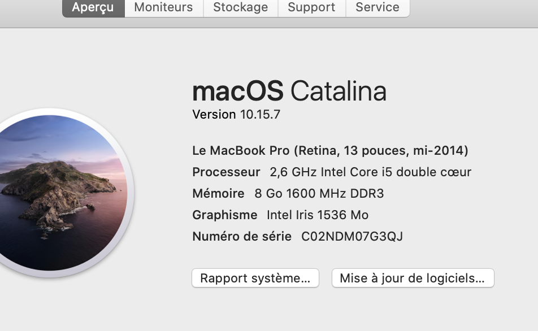Select the Stockage tab
Viewport: 538px width, 331px height.
(240, 8)
